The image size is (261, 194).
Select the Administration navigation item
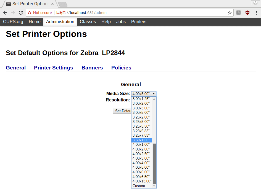pyautogui.click(x=60, y=21)
